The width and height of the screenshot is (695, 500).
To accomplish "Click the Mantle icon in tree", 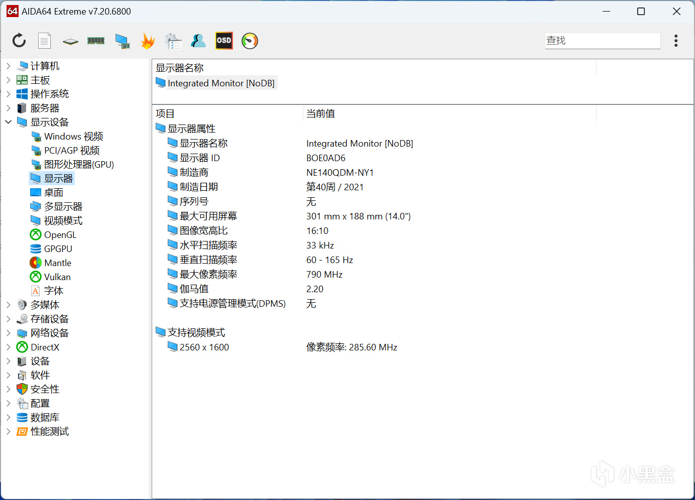I will [x=36, y=263].
